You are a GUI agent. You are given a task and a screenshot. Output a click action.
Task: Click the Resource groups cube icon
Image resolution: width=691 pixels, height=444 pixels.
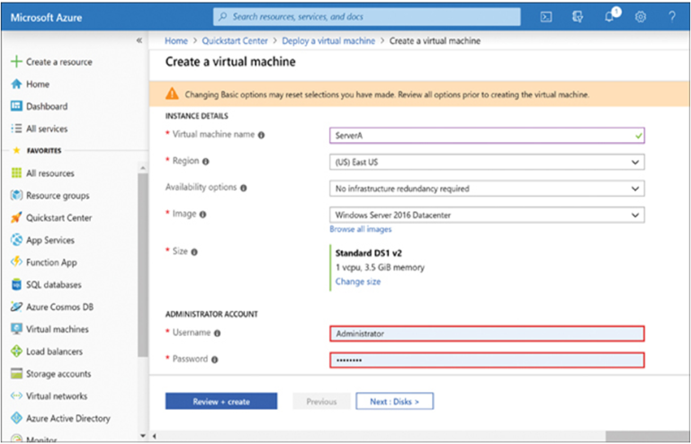[16, 195]
